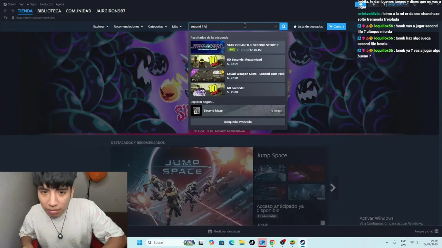Open Microsoft Edge from the taskbar

click(232, 242)
